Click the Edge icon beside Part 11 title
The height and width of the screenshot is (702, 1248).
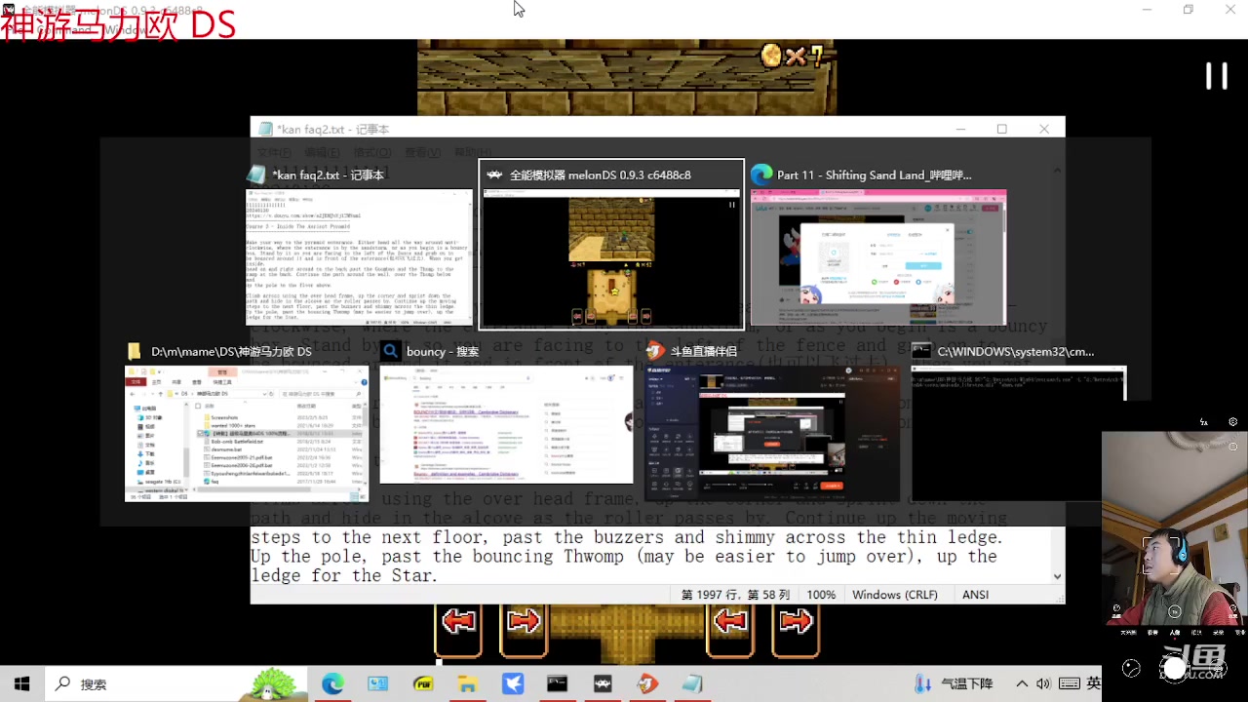pos(761,175)
